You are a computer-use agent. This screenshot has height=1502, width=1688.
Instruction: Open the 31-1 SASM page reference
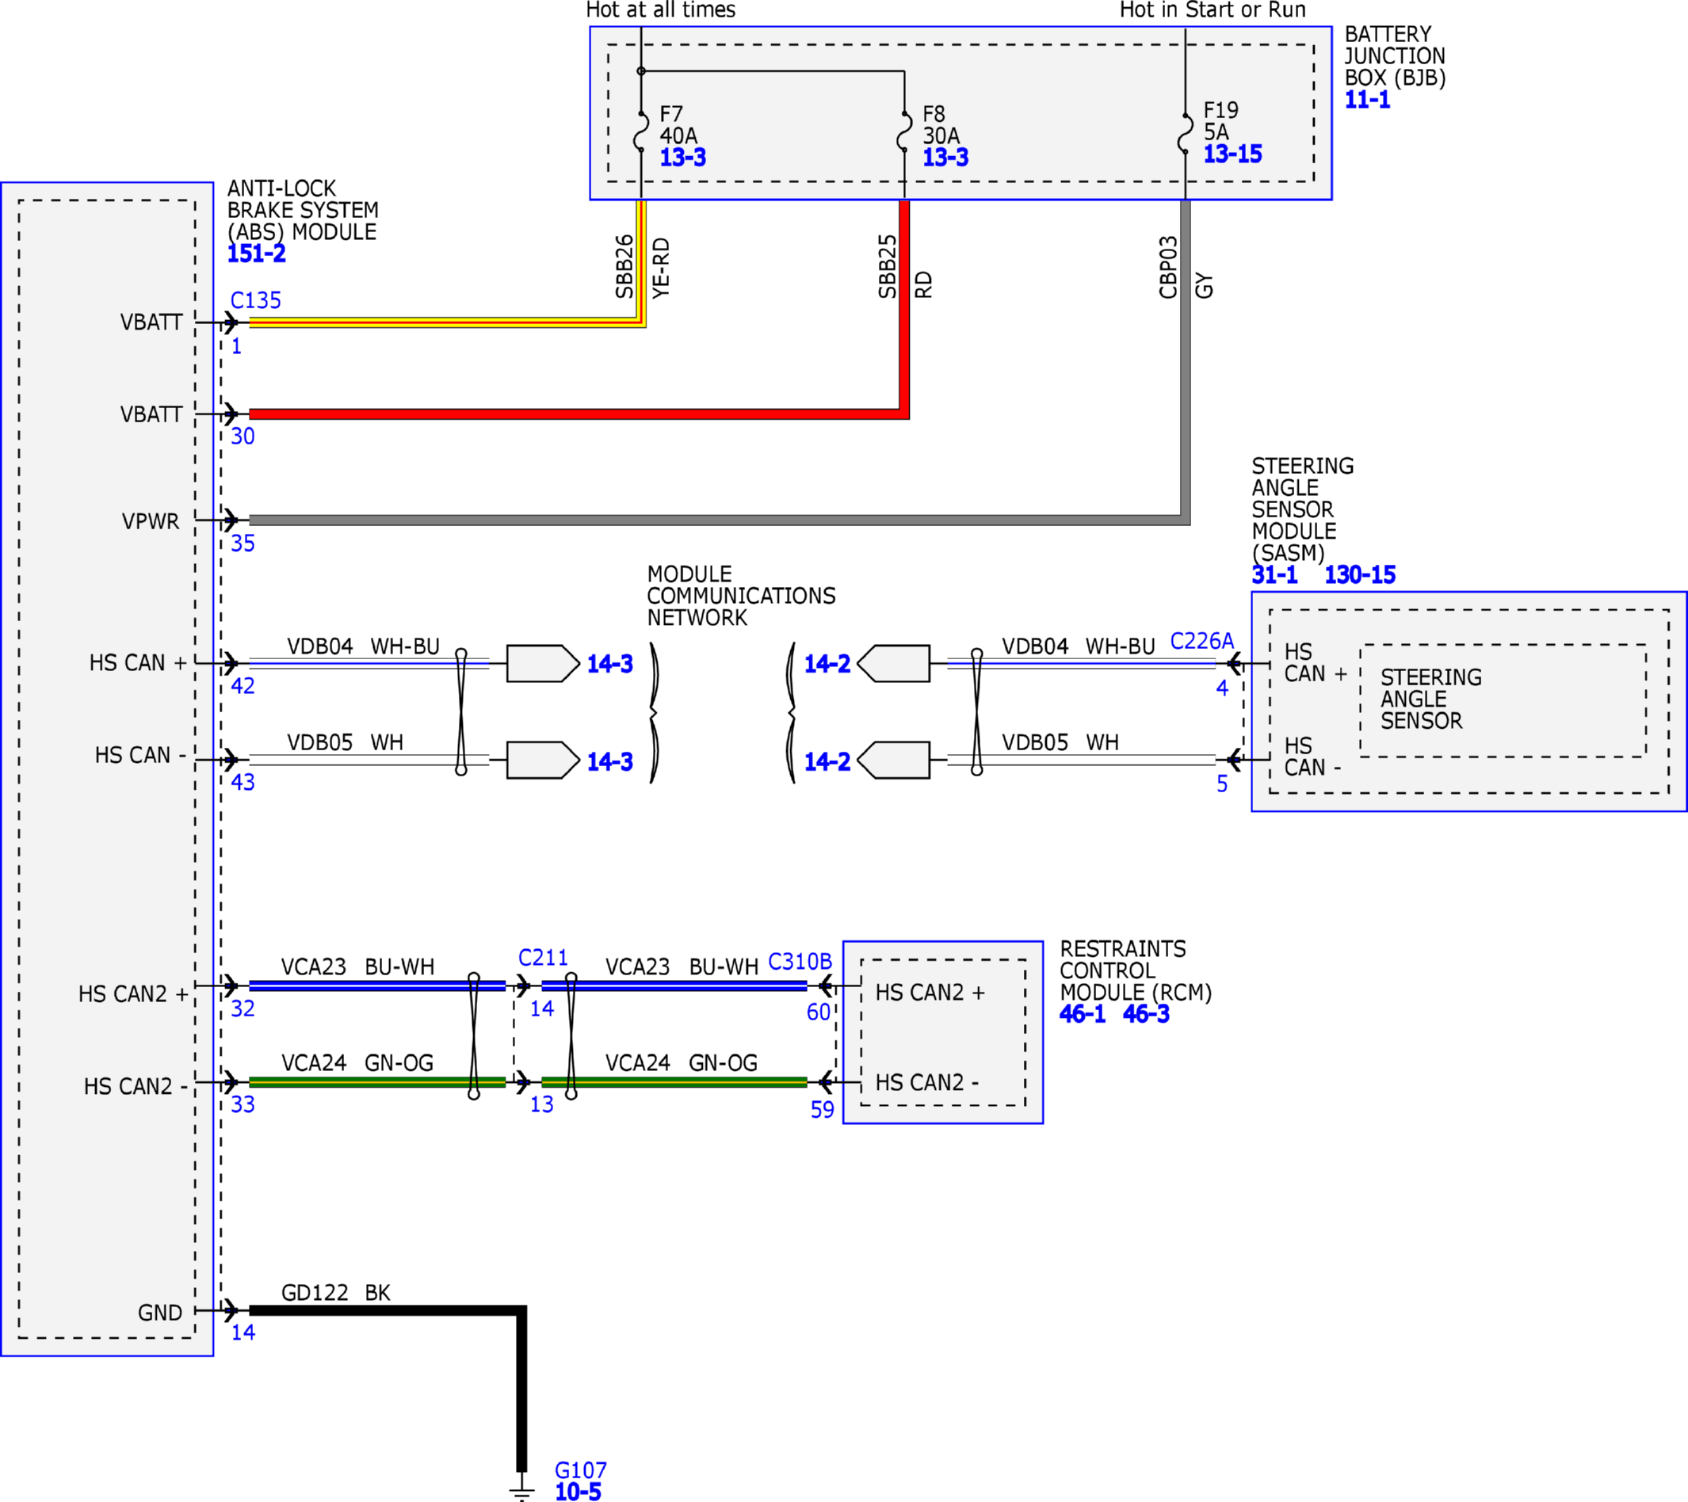point(1274,574)
